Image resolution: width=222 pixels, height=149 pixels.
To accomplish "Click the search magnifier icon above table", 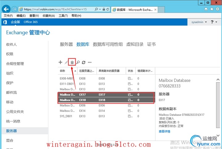I will coord(78,62).
